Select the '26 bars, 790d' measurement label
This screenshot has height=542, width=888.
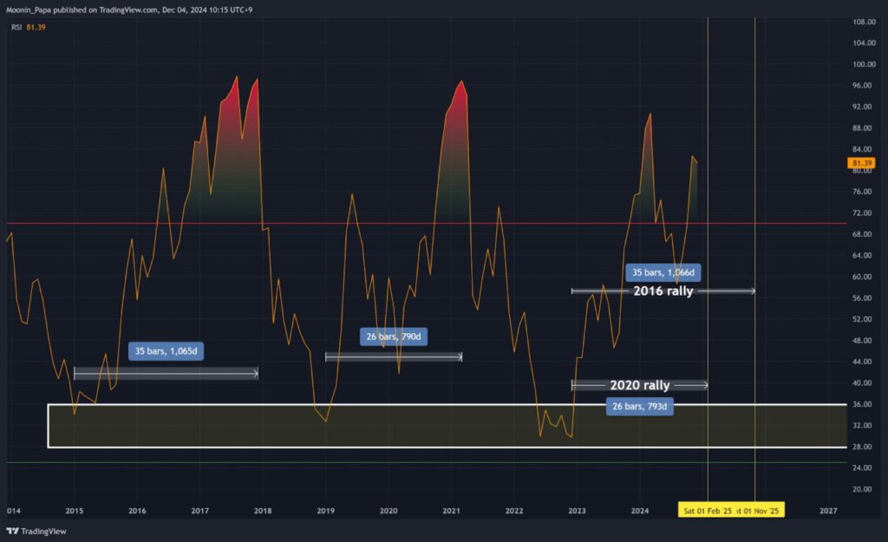coord(394,336)
